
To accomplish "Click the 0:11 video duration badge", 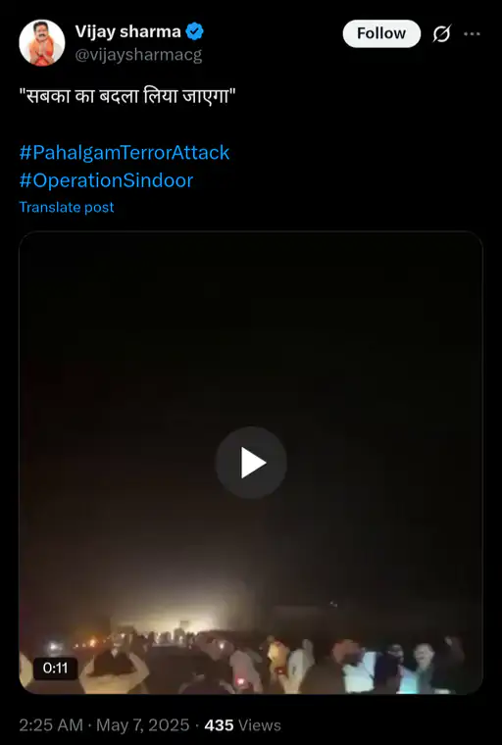I will [x=55, y=669].
